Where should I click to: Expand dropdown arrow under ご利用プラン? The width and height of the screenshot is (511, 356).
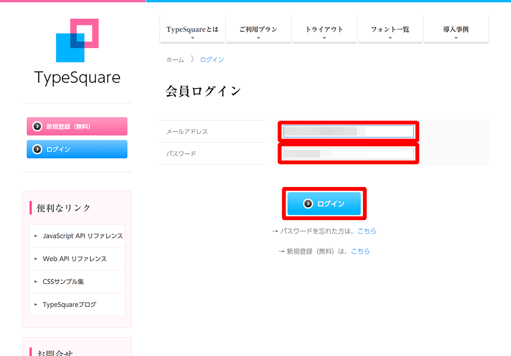[x=258, y=38]
